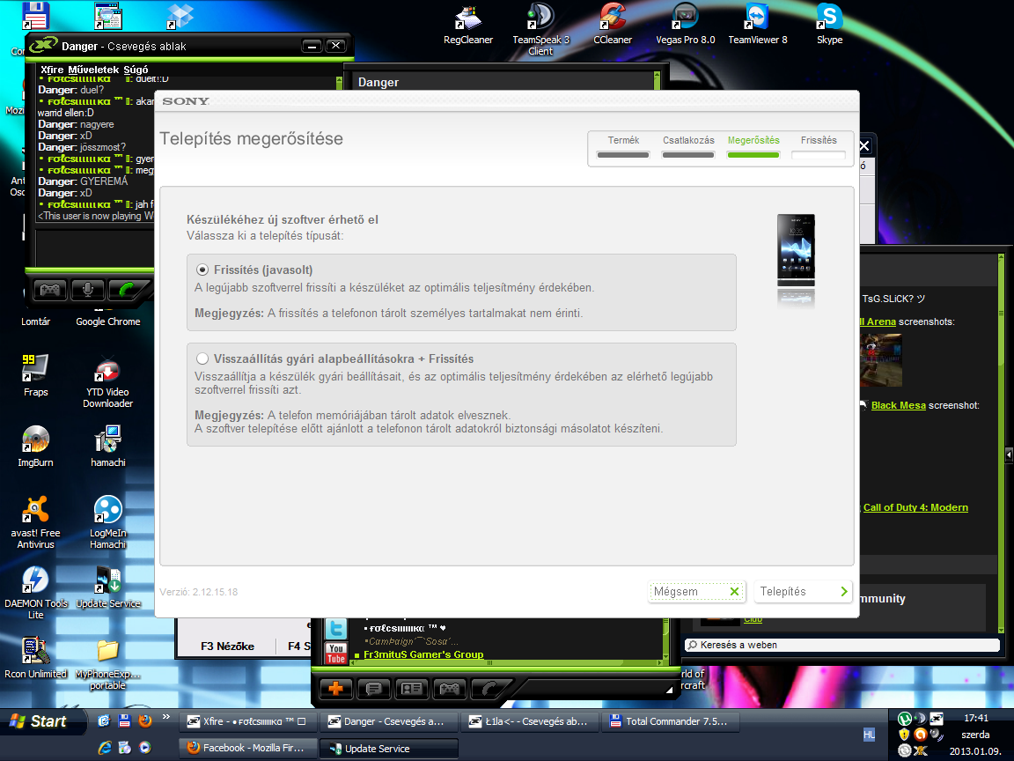The width and height of the screenshot is (1014, 761).
Task: Open the LogMeIn Hamachi desktop icon
Action: tap(108, 522)
